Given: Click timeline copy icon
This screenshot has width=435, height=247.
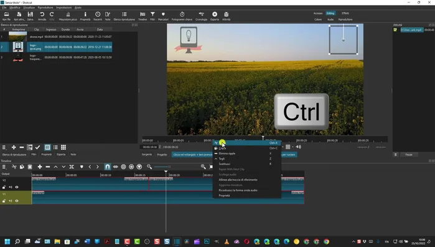Looking at the screenshot, I should tap(22, 167).
